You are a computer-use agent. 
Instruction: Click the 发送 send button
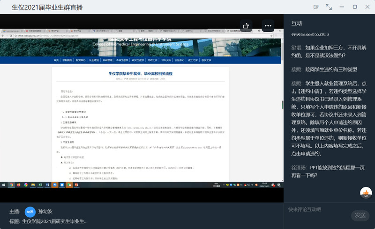pyautogui.click(x=360, y=215)
